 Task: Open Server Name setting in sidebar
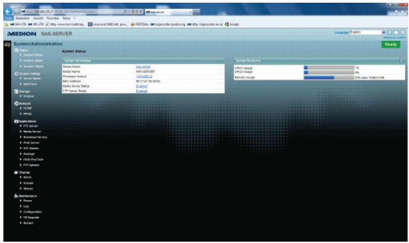(32, 78)
